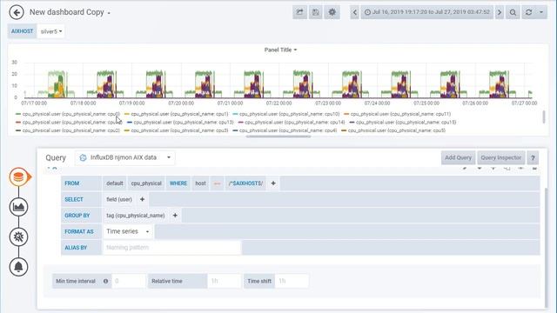Click the ALIAS BY naming pattern field
The width and height of the screenshot is (557, 313).
click(x=171, y=248)
